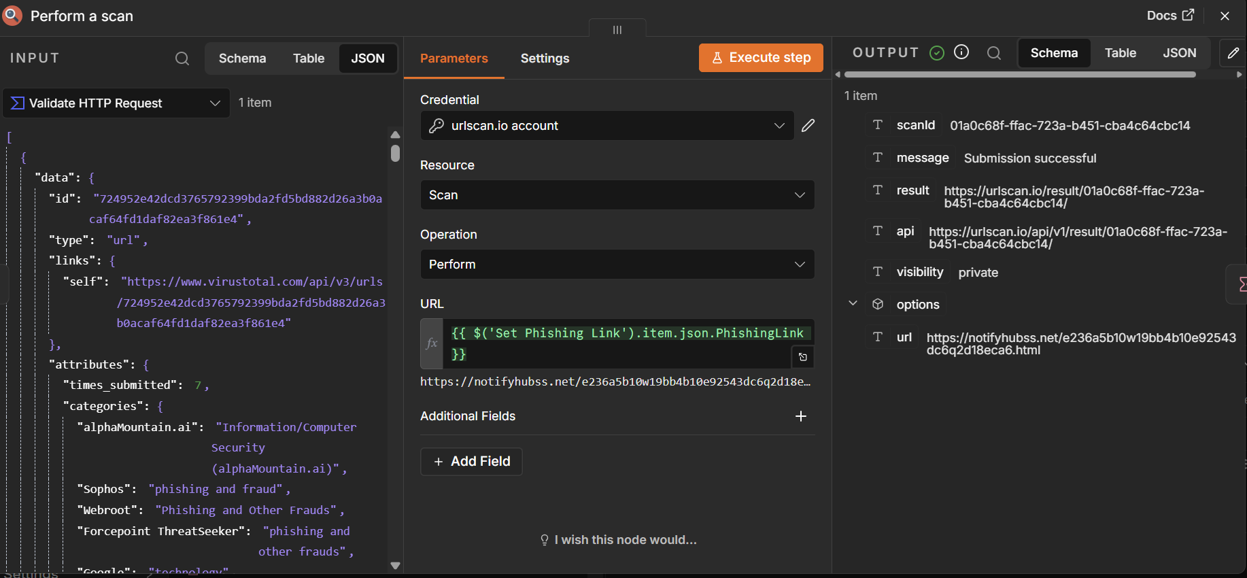Viewport: 1247px width, 578px height.
Task: Click the output success checkmark icon
Action: [937, 53]
